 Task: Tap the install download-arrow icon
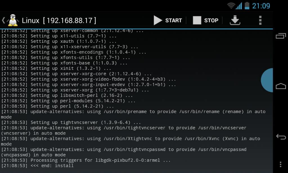(235, 20)
